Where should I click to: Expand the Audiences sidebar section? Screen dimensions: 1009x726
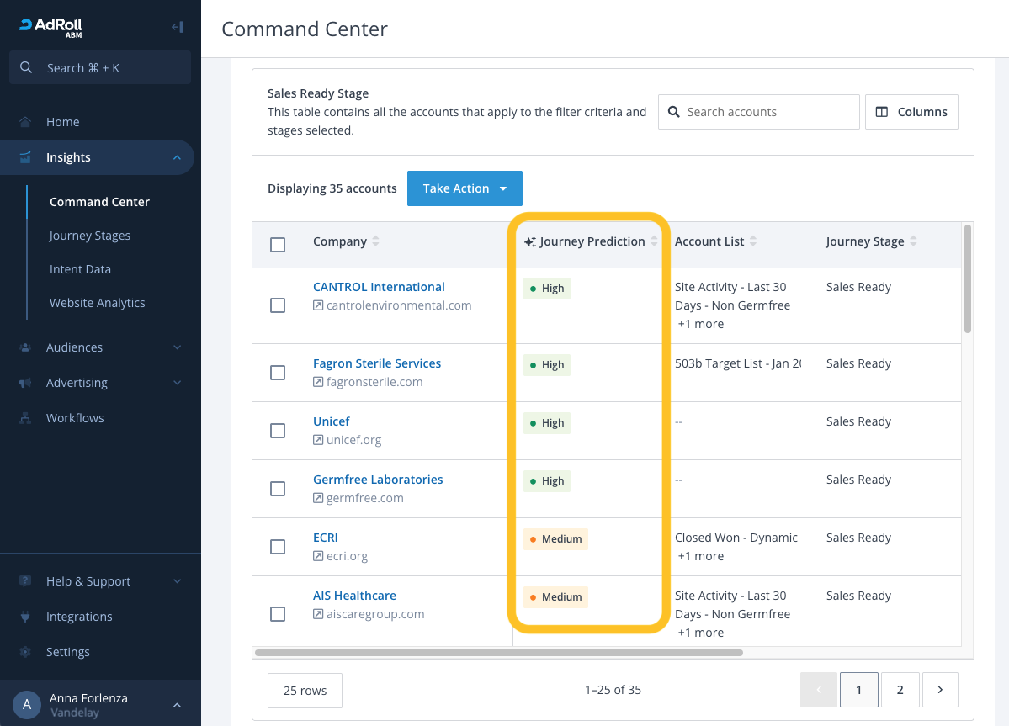point(100,347)
